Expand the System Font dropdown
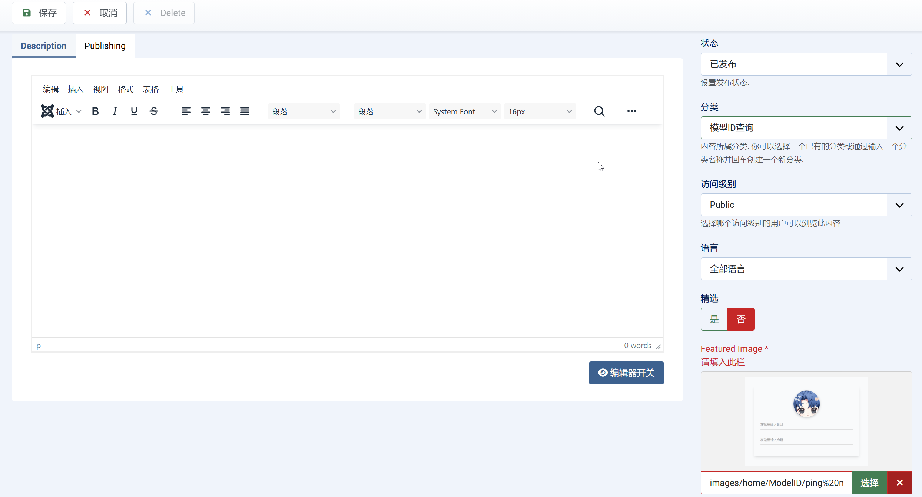922x497 pixels. pyautogui.click(x=464, y=111)
